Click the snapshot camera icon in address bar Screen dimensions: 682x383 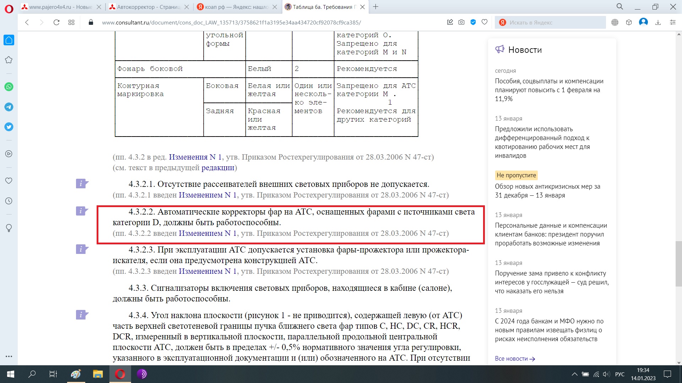[x=461, y=22]
